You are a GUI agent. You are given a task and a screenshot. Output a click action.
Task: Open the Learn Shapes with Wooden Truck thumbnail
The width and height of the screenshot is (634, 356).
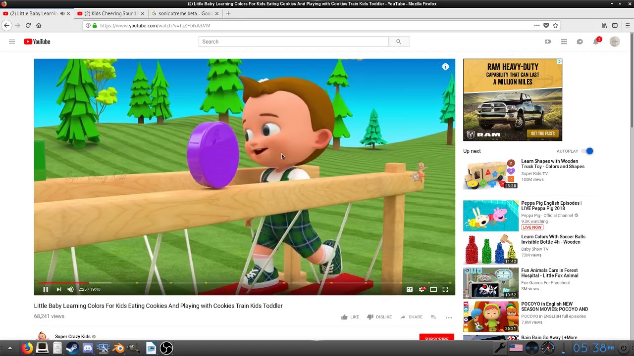[x=491, y=174]
